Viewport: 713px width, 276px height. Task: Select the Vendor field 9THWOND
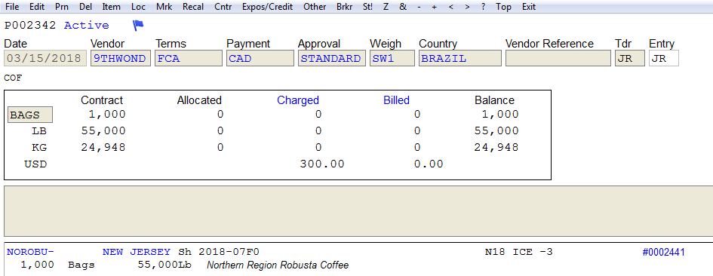pyautogui.click(x=121, y=58)
